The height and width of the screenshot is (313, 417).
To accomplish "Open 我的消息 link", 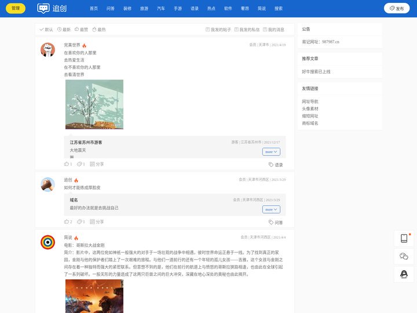I will click(x=273, y=30).
